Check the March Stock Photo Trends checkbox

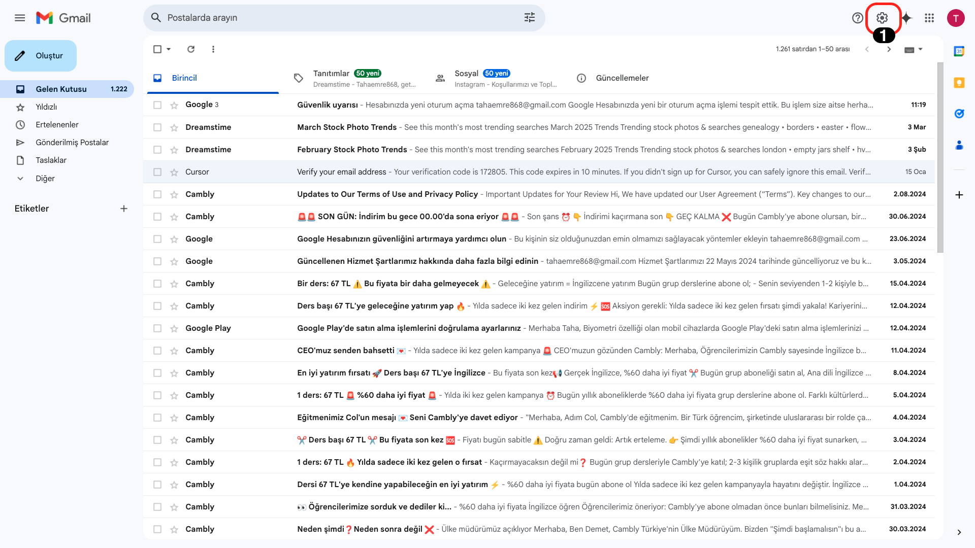click(x=157, y=127)
